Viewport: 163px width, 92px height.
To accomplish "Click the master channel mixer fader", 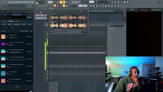I will point(47,53).
